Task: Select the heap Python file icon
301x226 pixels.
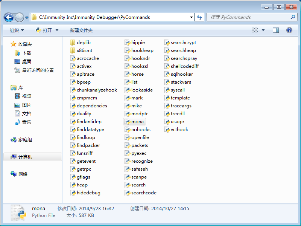Action: [x=73, y=185]
